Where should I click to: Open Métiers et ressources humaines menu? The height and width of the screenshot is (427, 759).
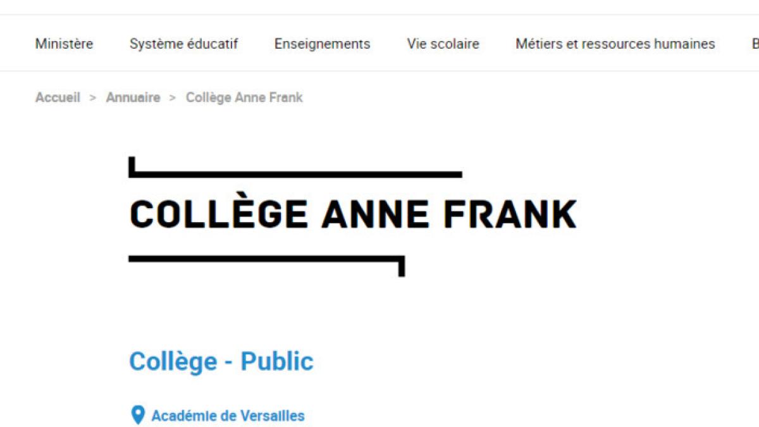click(615, 44)
